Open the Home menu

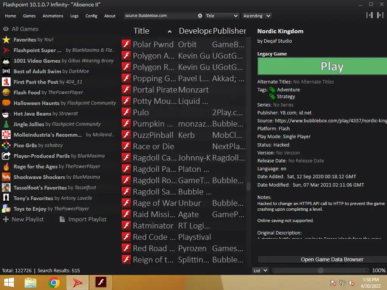click(10, 16)
